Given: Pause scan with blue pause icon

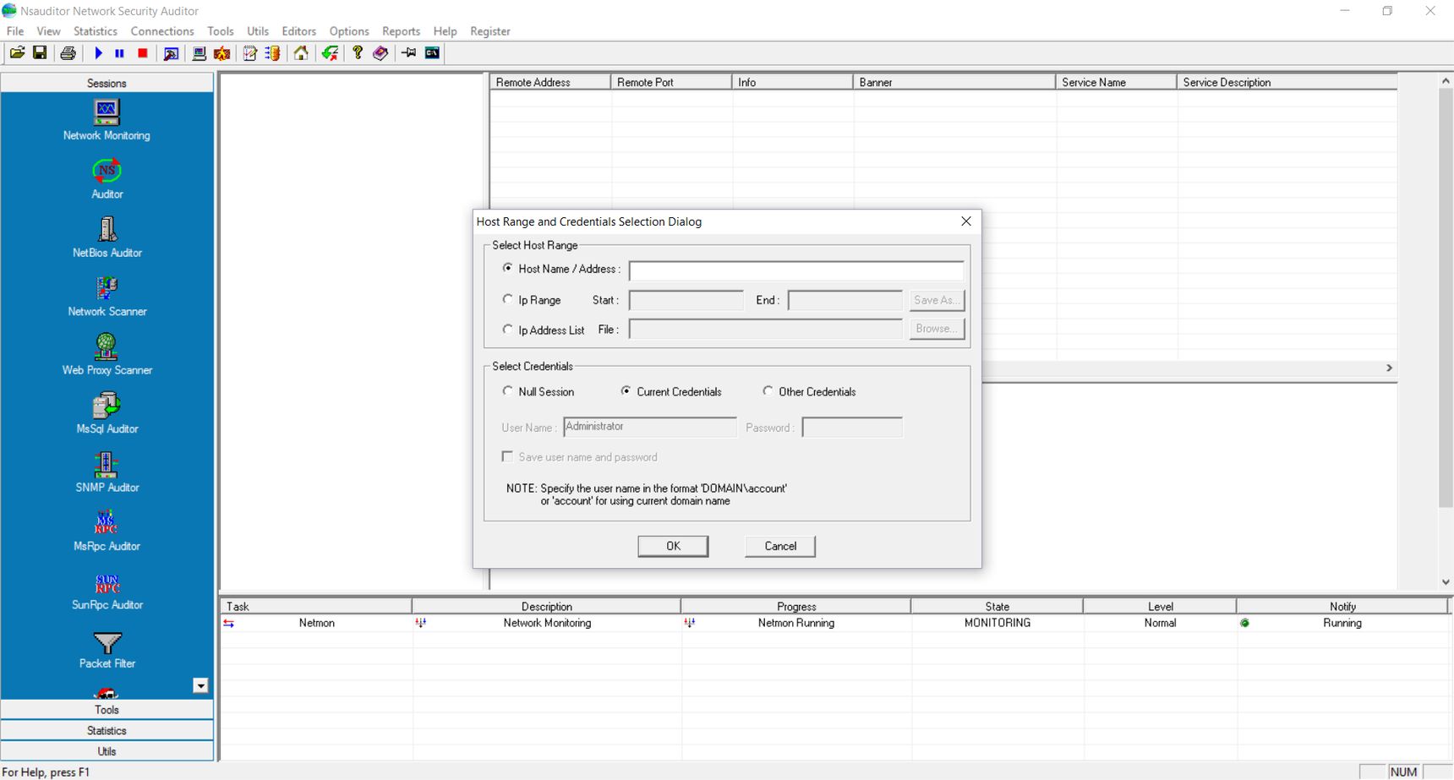Looking at the screenshot, I should (x=120, y=53).
